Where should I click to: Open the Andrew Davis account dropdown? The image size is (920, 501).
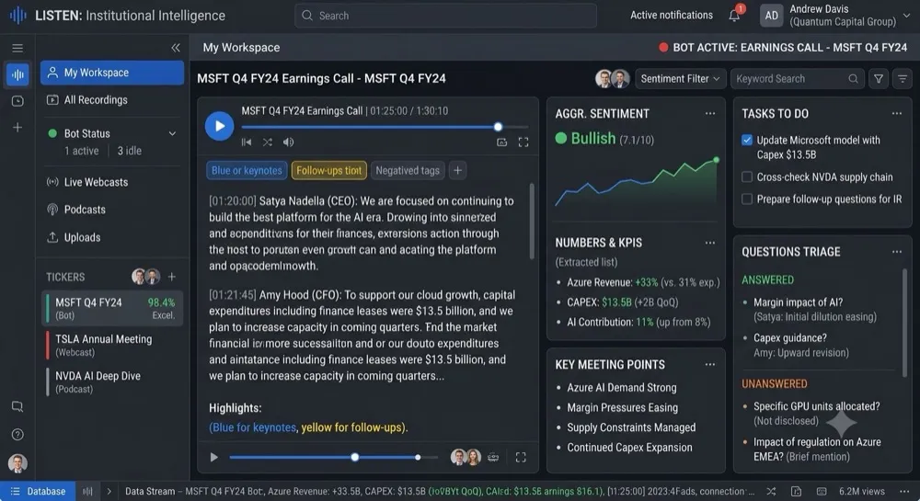[908, 16]
